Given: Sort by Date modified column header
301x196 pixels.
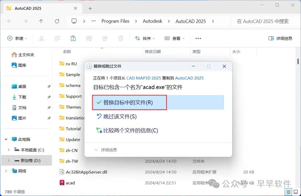Looking at the screenshot, I should point(153,52).
